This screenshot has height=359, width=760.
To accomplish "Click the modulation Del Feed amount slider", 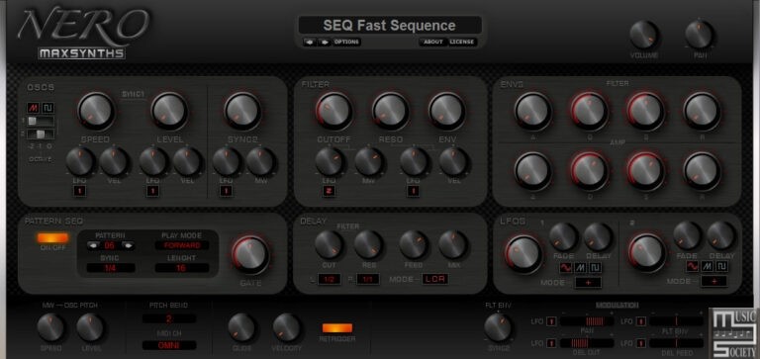I will (x=676, y=342).
